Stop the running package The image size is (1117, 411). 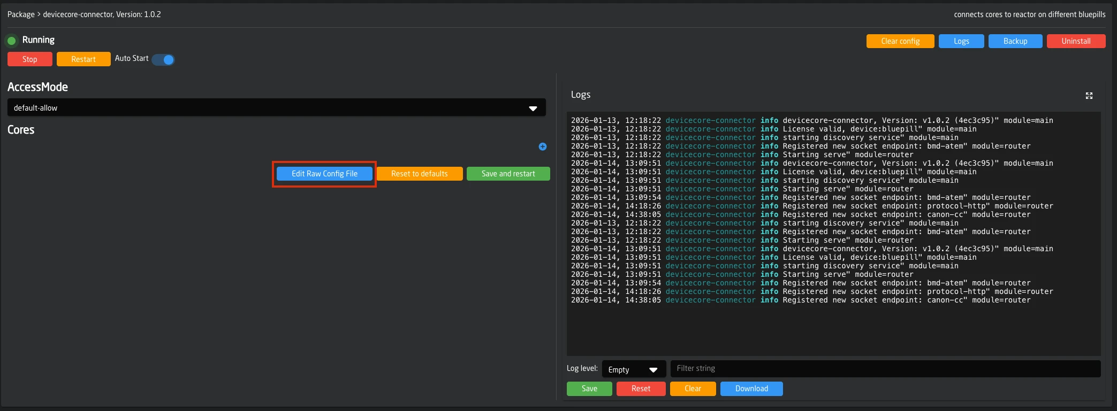(x=30, y=59)
